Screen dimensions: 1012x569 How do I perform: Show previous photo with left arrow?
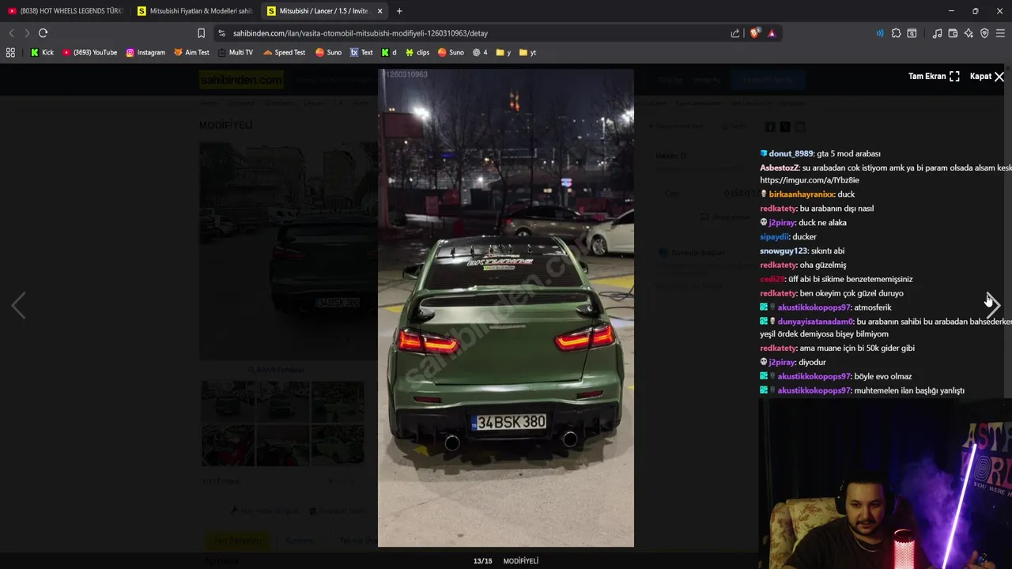coord(18,305)
